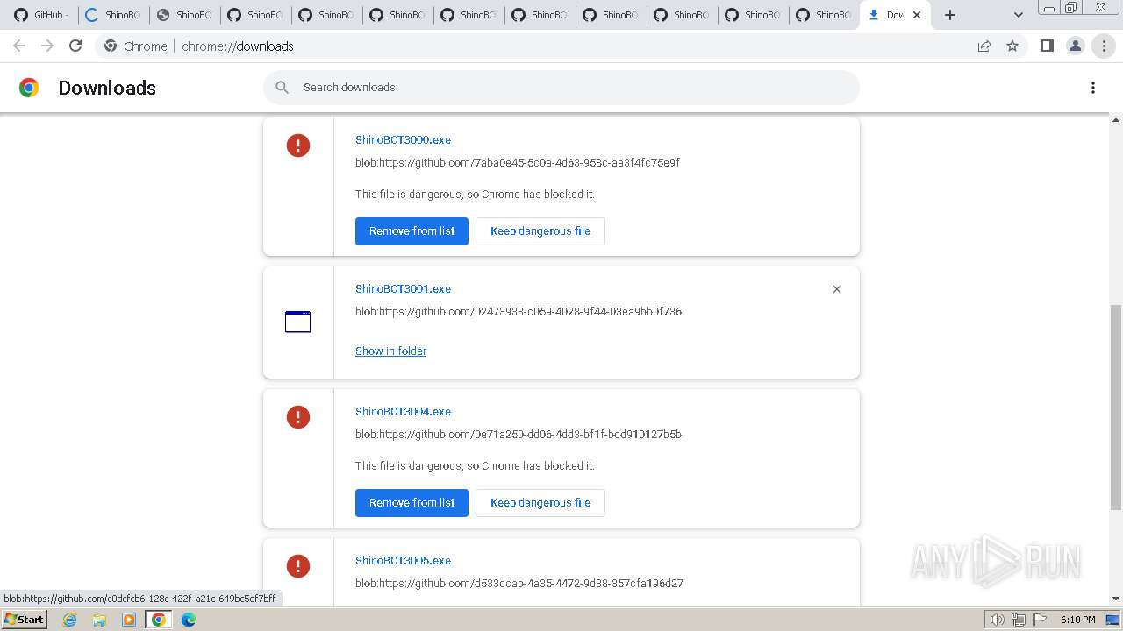Viewport: 1123px width, 631px height.
Task: Open the Downloads page more-actions menu
Action: 1093,88
